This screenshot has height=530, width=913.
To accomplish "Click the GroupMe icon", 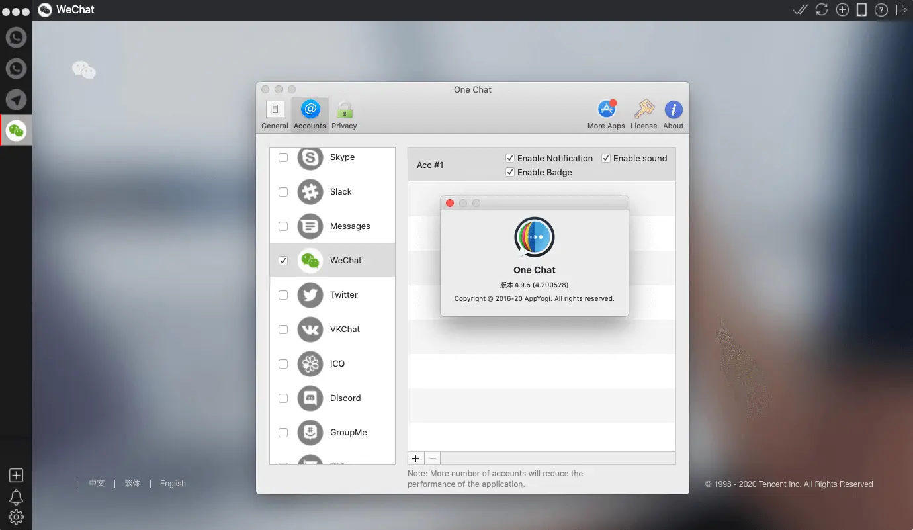I will pos(310,433).
